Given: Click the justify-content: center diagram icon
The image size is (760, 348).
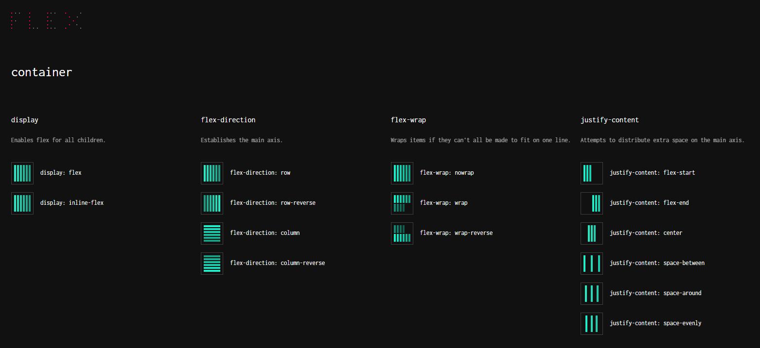Looking at the screenshot, I should pyautogui.click(x=591, y=233).
